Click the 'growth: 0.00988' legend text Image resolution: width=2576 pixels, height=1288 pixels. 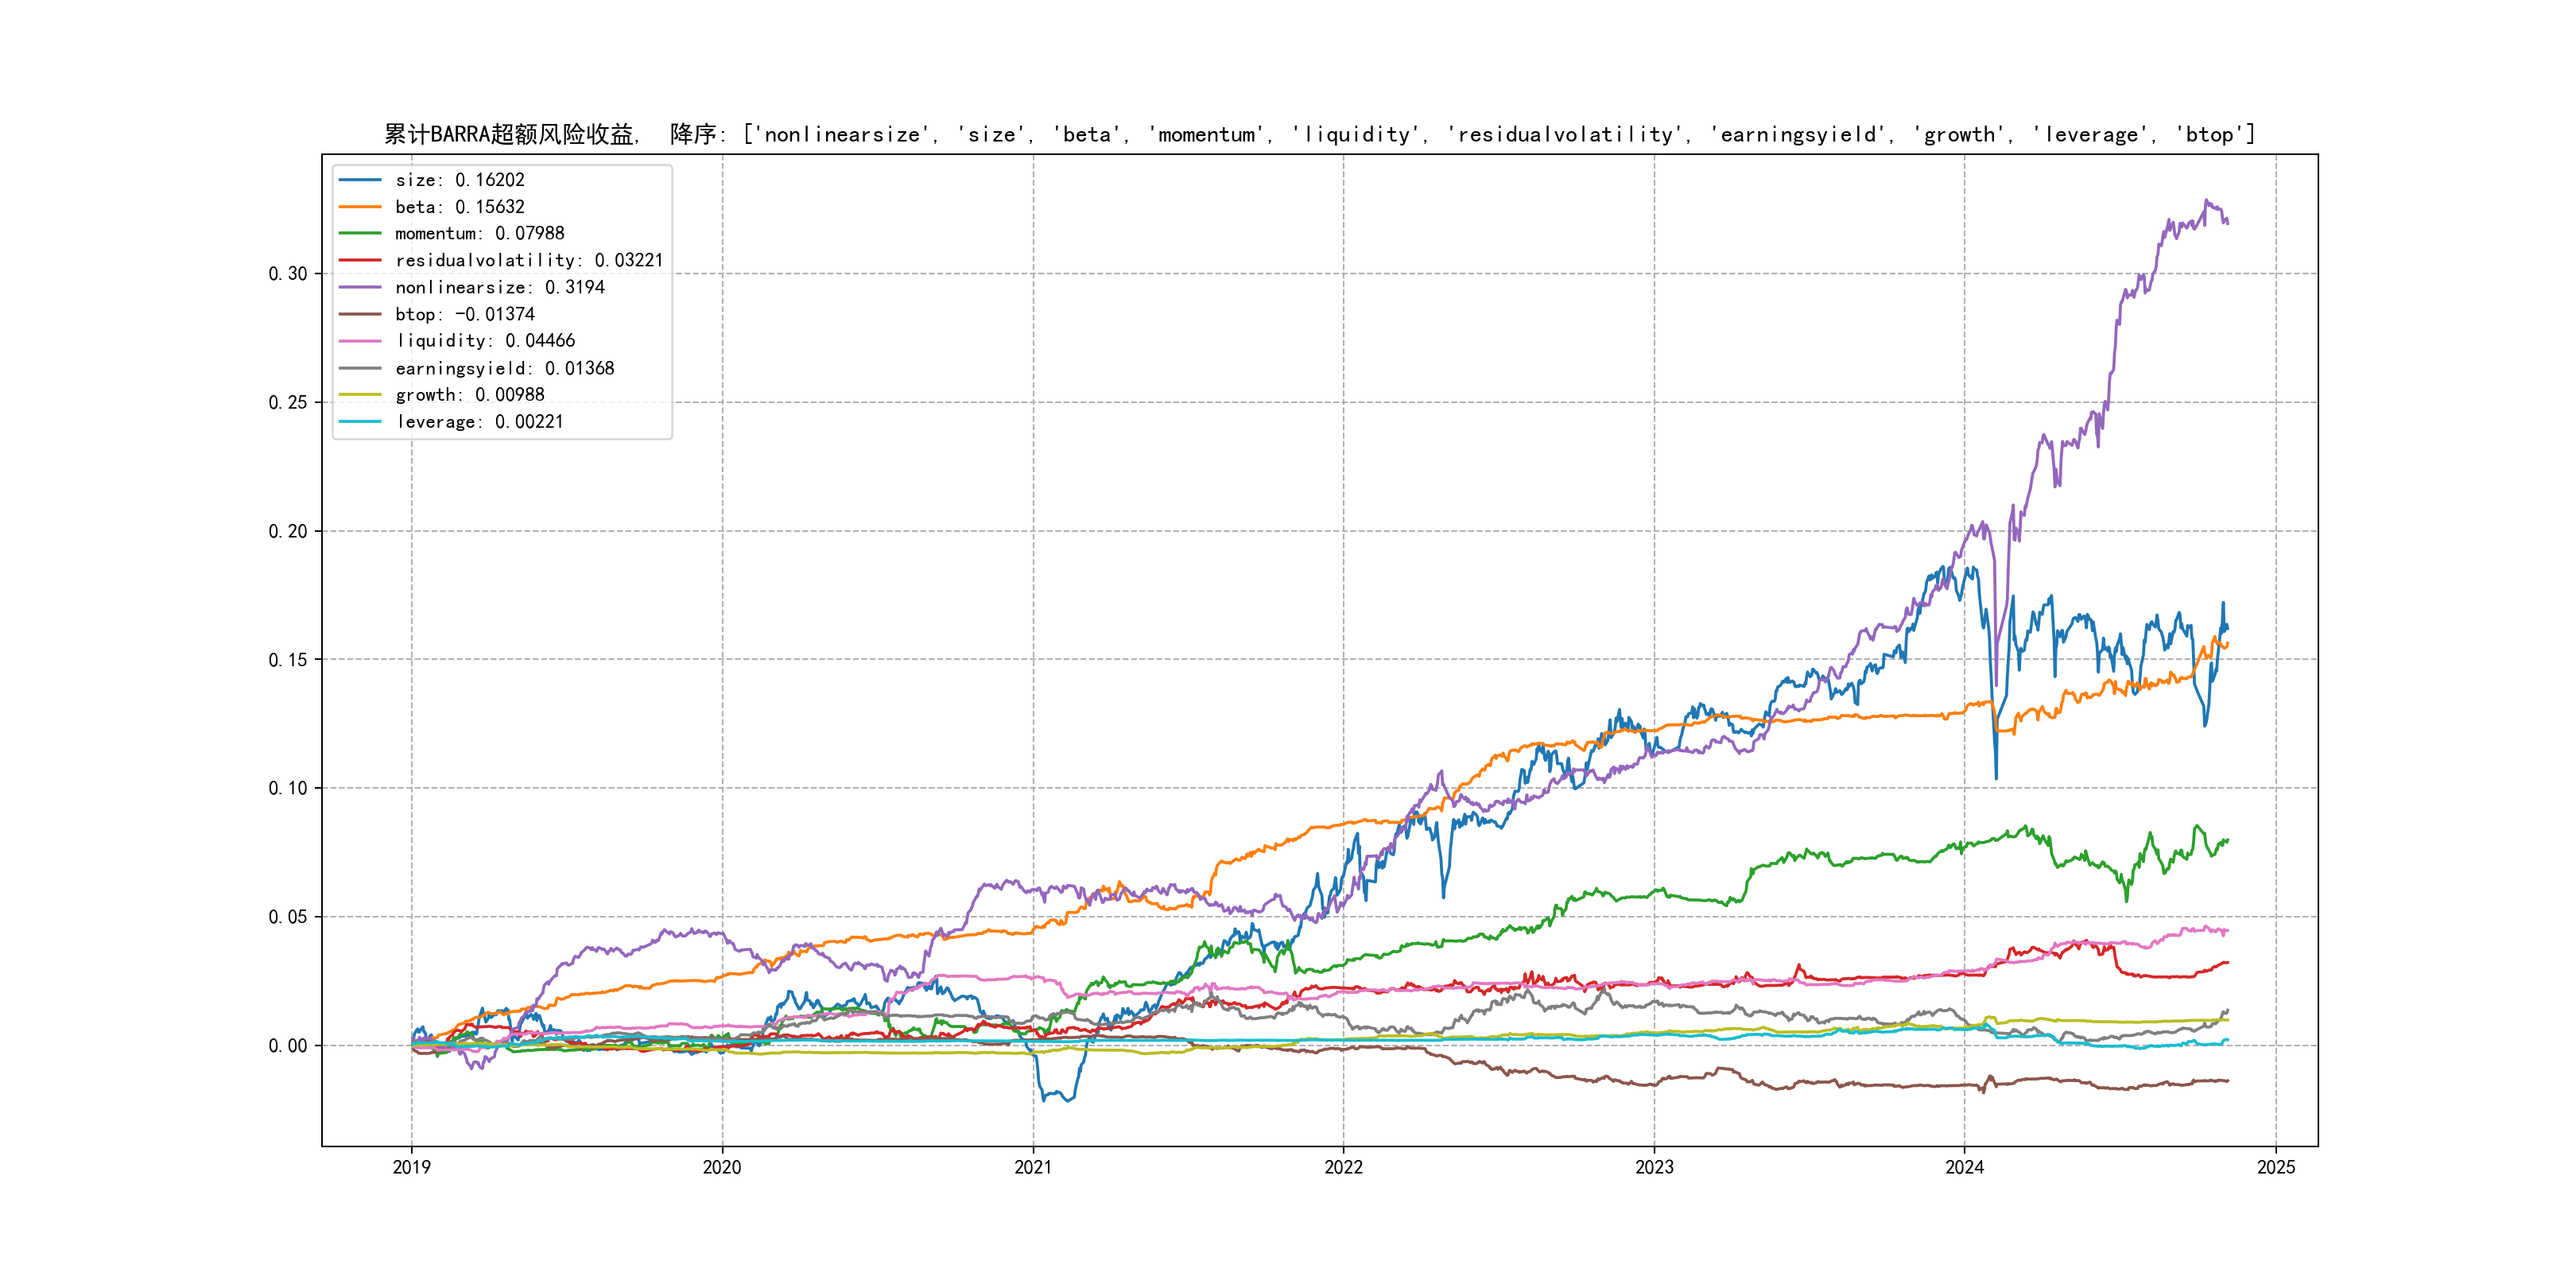469,395
